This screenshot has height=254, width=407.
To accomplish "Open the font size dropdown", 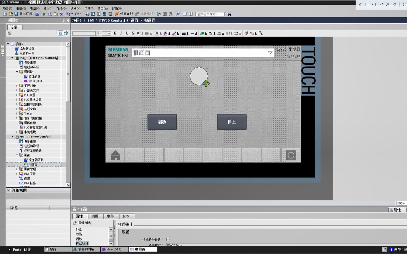I will 109,34.
